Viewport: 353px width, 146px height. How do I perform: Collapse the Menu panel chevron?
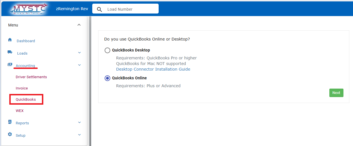tap(79, 25)
